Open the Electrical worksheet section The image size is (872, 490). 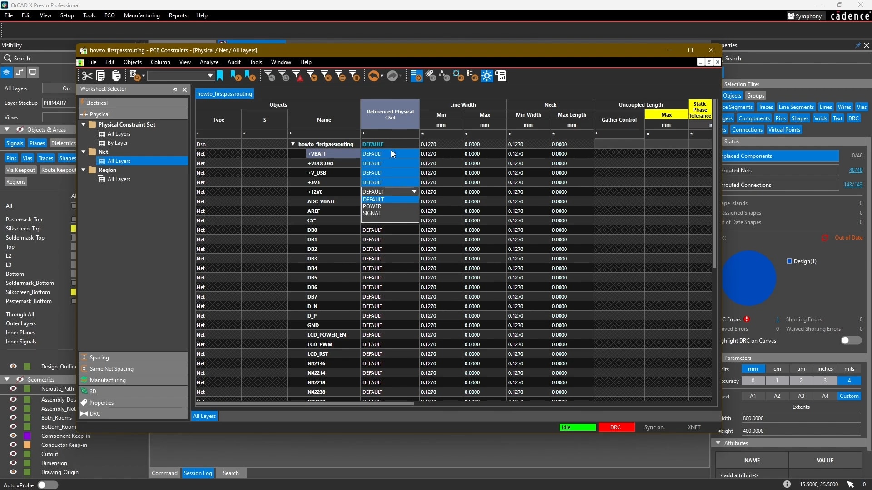(133, 103)
